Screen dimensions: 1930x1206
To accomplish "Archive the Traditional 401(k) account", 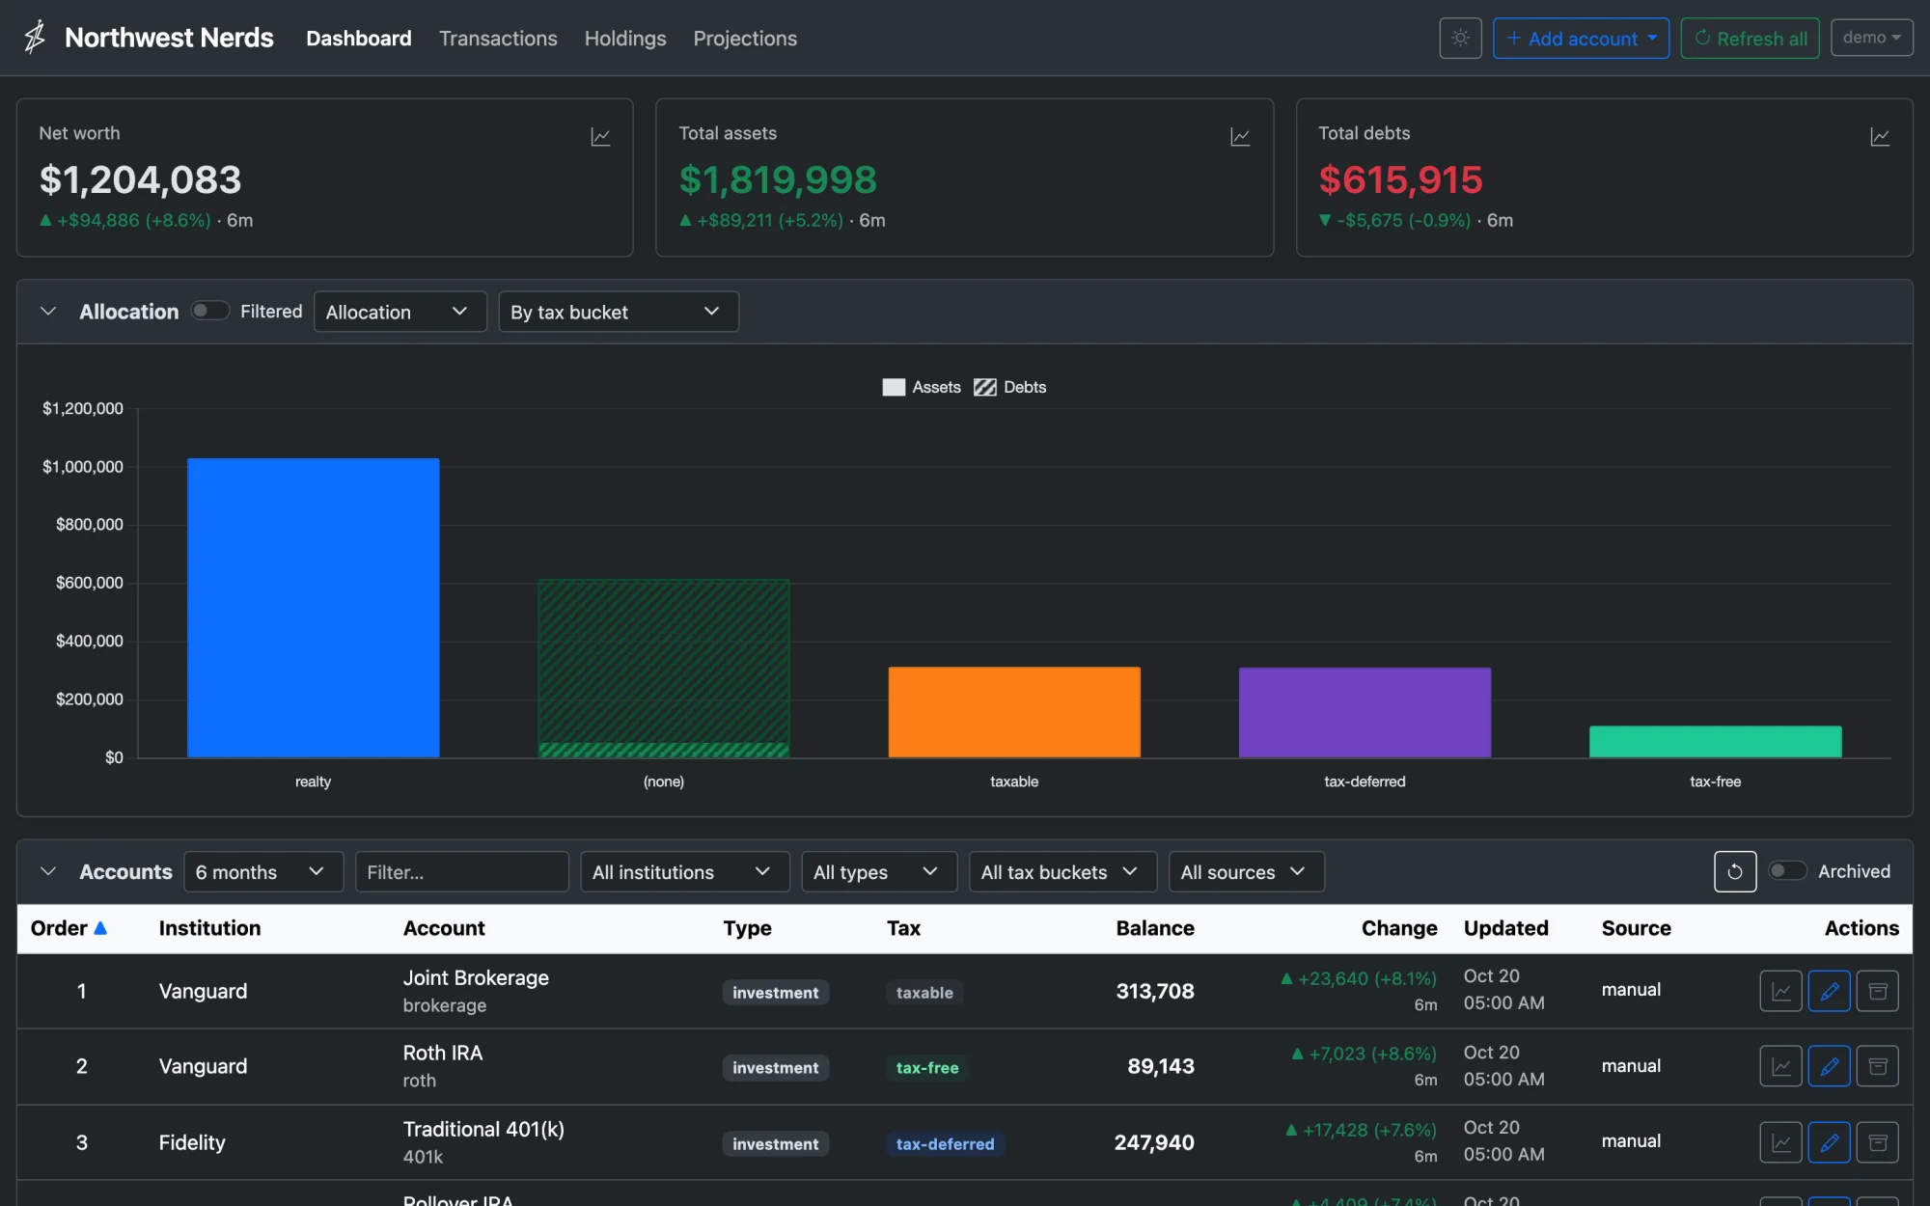I will (x=1877, y=1142).
